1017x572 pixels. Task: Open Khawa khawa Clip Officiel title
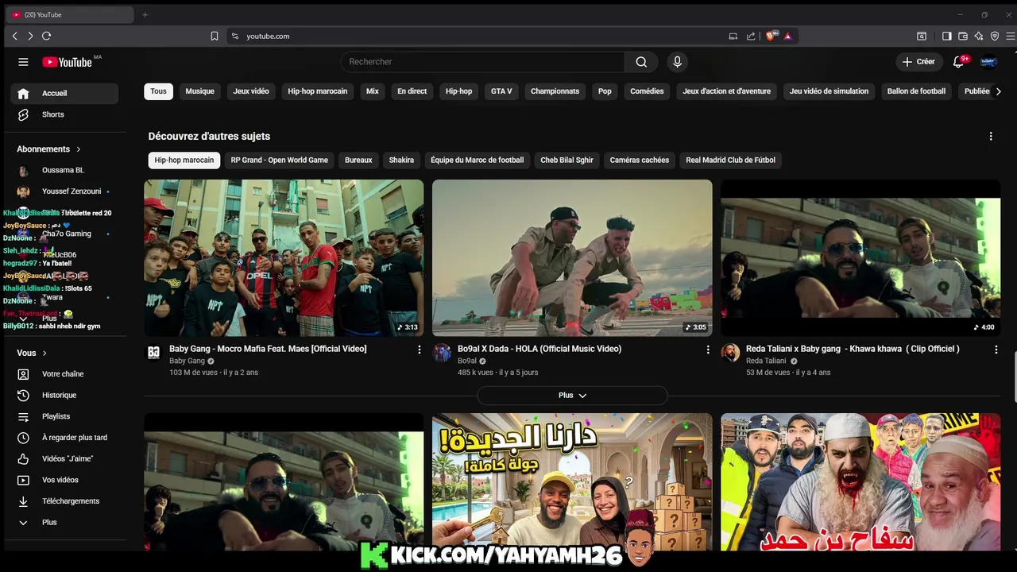(x=853, y=349)
